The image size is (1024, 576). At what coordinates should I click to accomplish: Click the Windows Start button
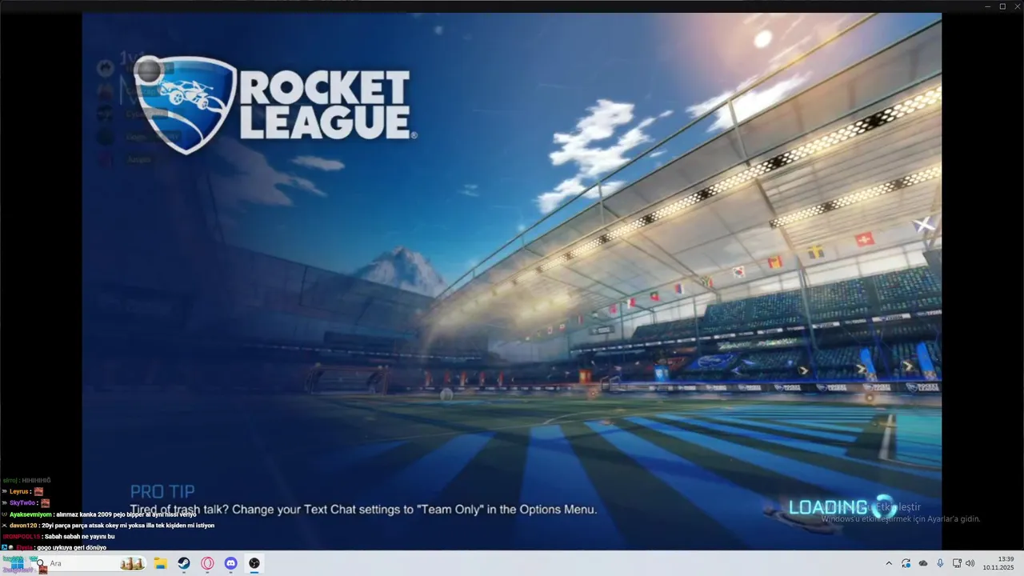[x=16, y=563]
